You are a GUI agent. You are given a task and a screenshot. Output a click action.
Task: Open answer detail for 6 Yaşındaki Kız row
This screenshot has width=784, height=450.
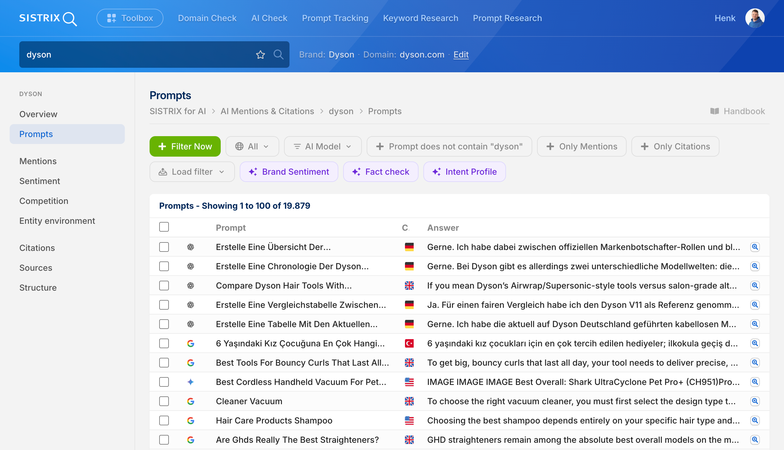tap(755, 343)
